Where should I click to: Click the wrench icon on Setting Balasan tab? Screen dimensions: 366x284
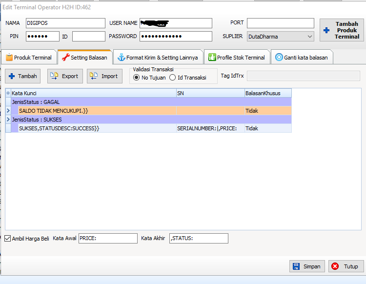65,58
